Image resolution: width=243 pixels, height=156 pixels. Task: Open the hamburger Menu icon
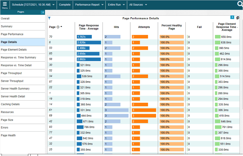[x=5, y=5]
